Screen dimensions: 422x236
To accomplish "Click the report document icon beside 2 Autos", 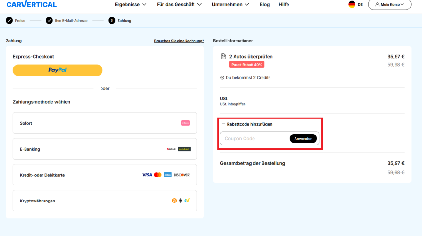I will pos(223,57).
